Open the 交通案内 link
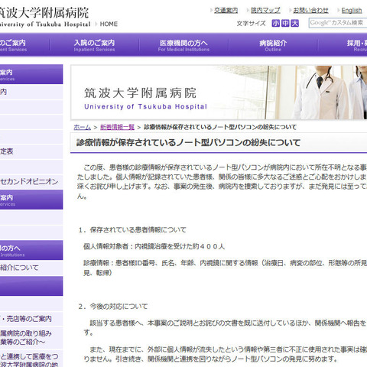Viewport: 367px width, 367px height. click(x=226, y=10)
